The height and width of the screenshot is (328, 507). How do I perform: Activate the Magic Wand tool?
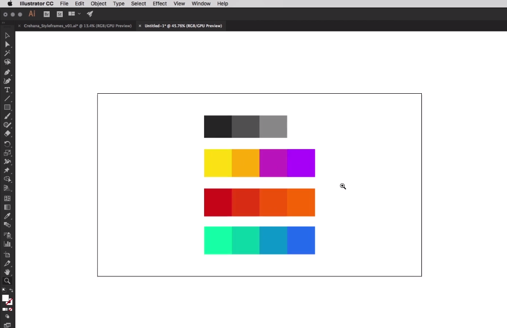[x=7, y=53]
